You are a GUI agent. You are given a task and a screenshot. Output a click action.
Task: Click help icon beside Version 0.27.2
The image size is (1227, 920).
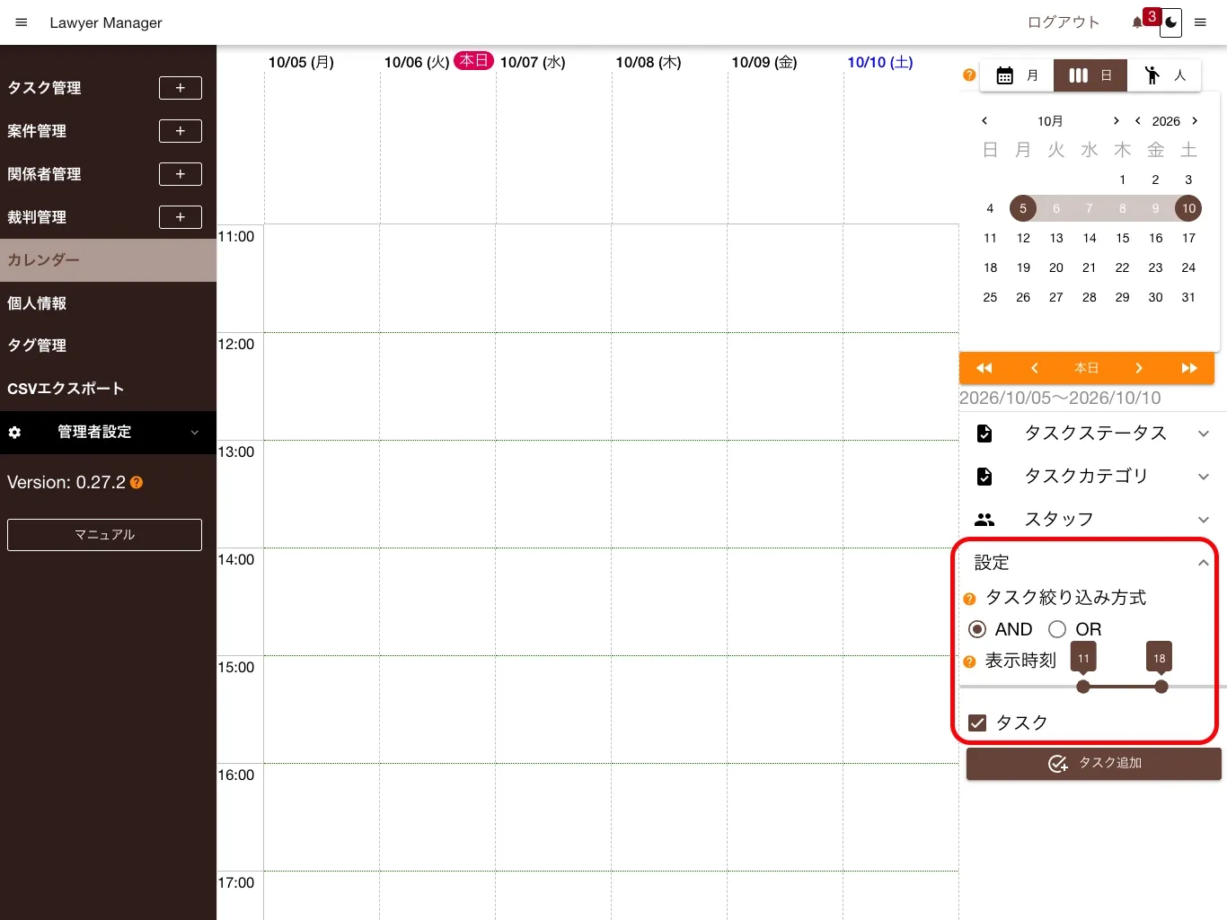pyautogui.click(x=137, y=483)
